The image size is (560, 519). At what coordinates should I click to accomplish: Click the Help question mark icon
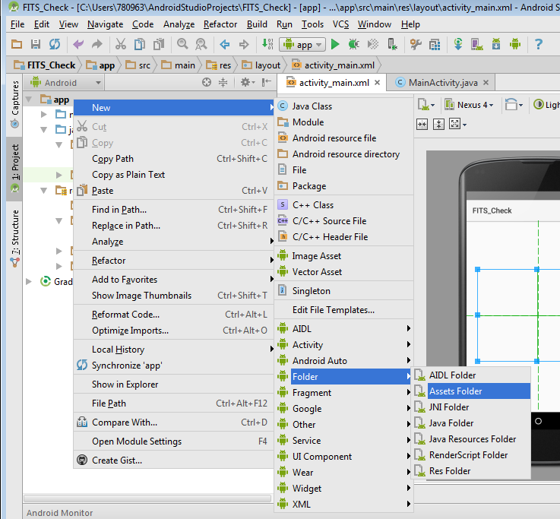click(x=538, y=45)
